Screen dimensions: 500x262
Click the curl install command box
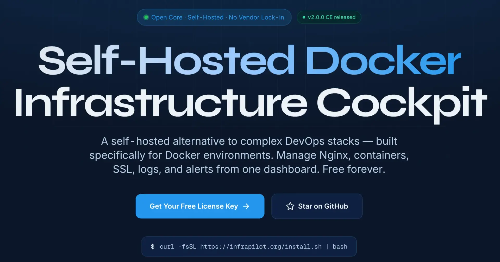(x=249, y=246)
